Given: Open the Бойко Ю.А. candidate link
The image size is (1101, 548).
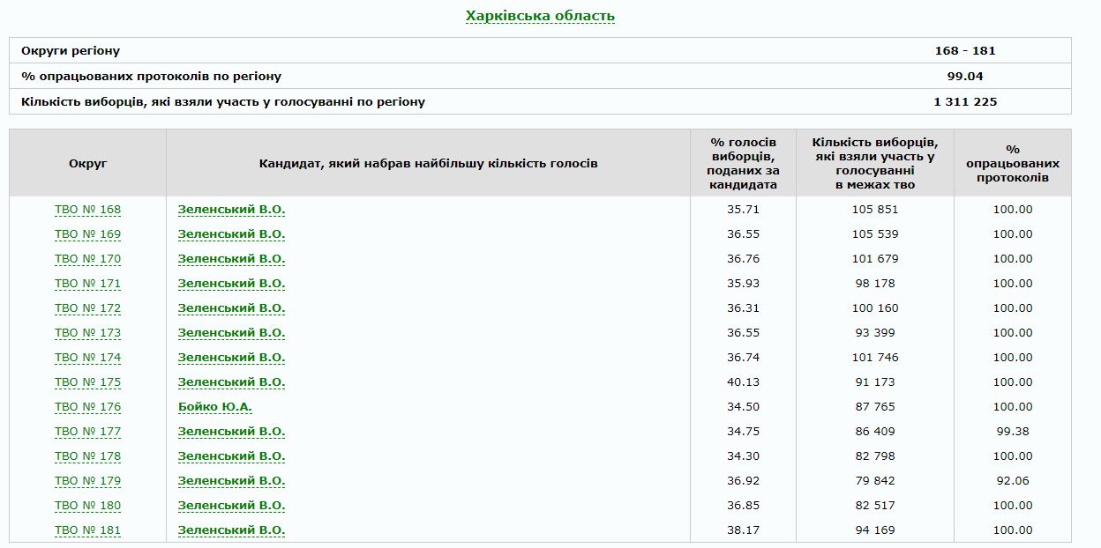Looking at the screenshot, I should 215,407.
